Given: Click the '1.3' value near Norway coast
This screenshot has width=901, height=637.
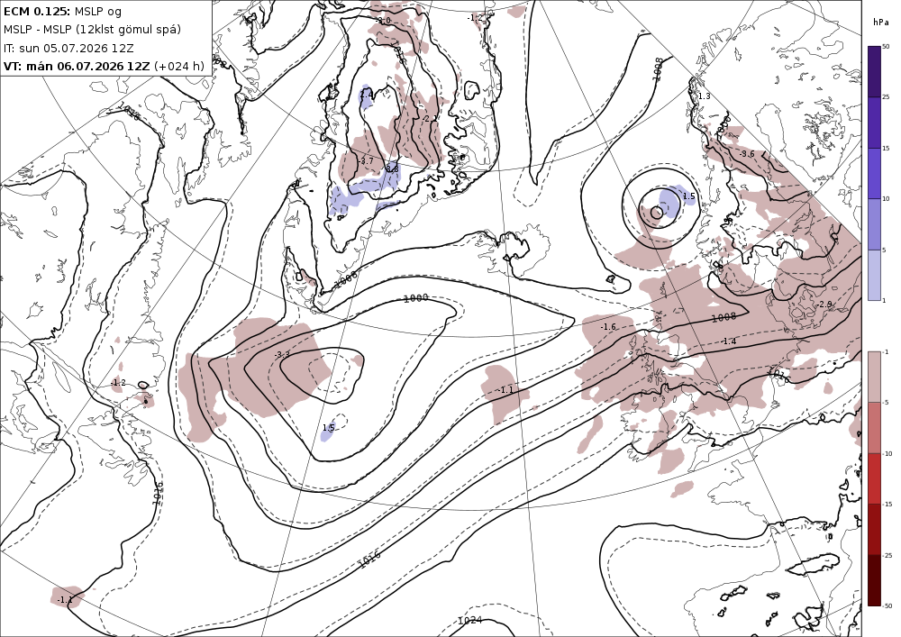Looking at the screenshot, I should pos(704,96).
